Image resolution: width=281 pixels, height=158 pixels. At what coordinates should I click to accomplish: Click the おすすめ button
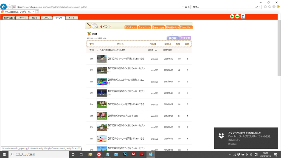click(x=185, y=38)
